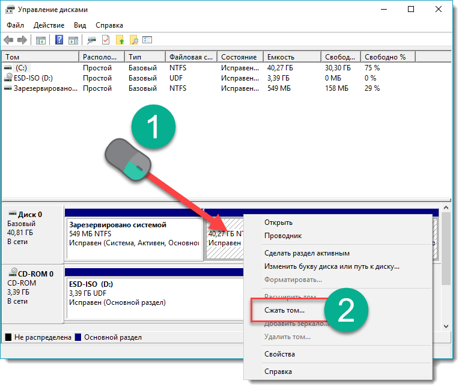Choose Справка at context menu bottom
Image resolution: width=462 pixels, height=389 pixels.
click(x=338, y=372)
